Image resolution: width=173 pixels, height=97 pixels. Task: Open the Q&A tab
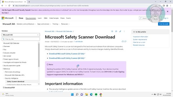pyautogui.click(x=46, y=18)
